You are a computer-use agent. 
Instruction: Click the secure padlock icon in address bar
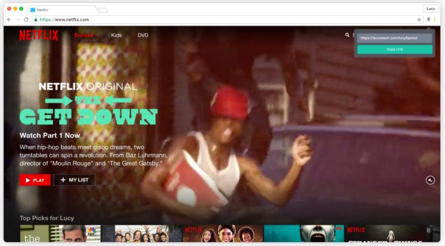pyautogui.click(x=36, y=20)
